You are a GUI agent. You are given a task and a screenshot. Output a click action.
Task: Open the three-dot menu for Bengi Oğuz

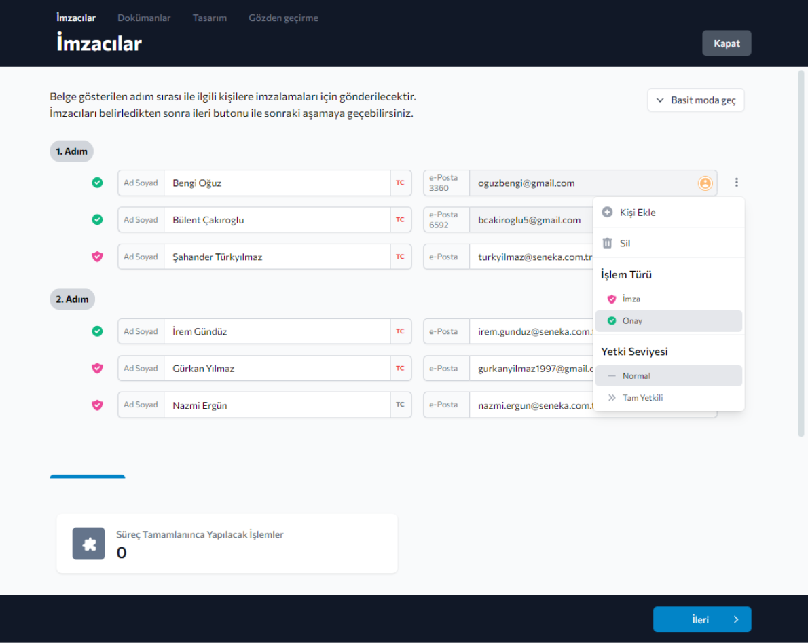[x=737, y=183]
